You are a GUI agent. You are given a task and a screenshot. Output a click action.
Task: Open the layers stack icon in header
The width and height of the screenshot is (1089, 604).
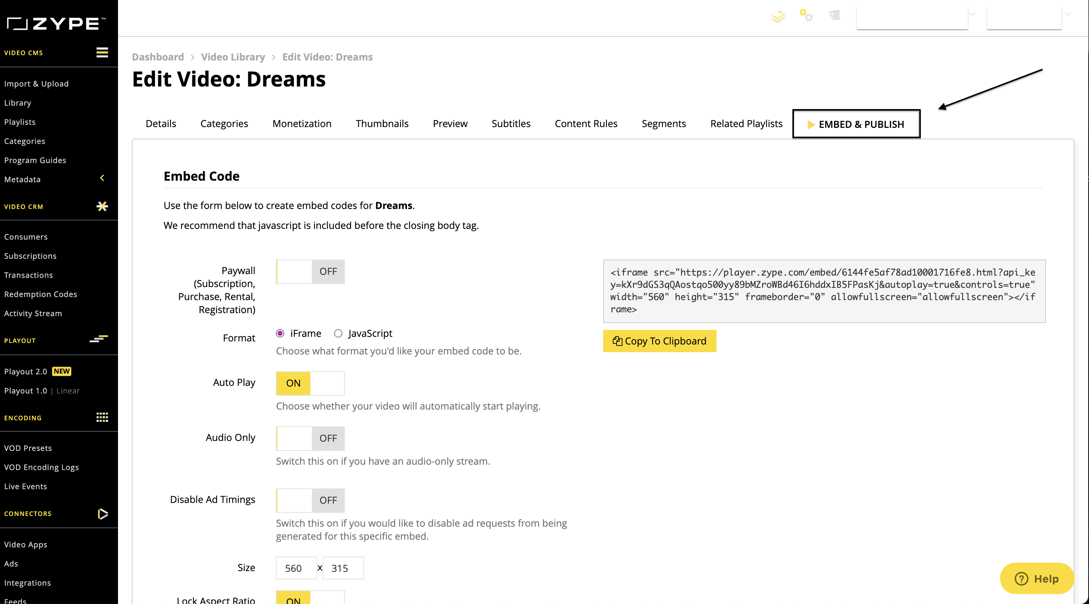(778, 16)
